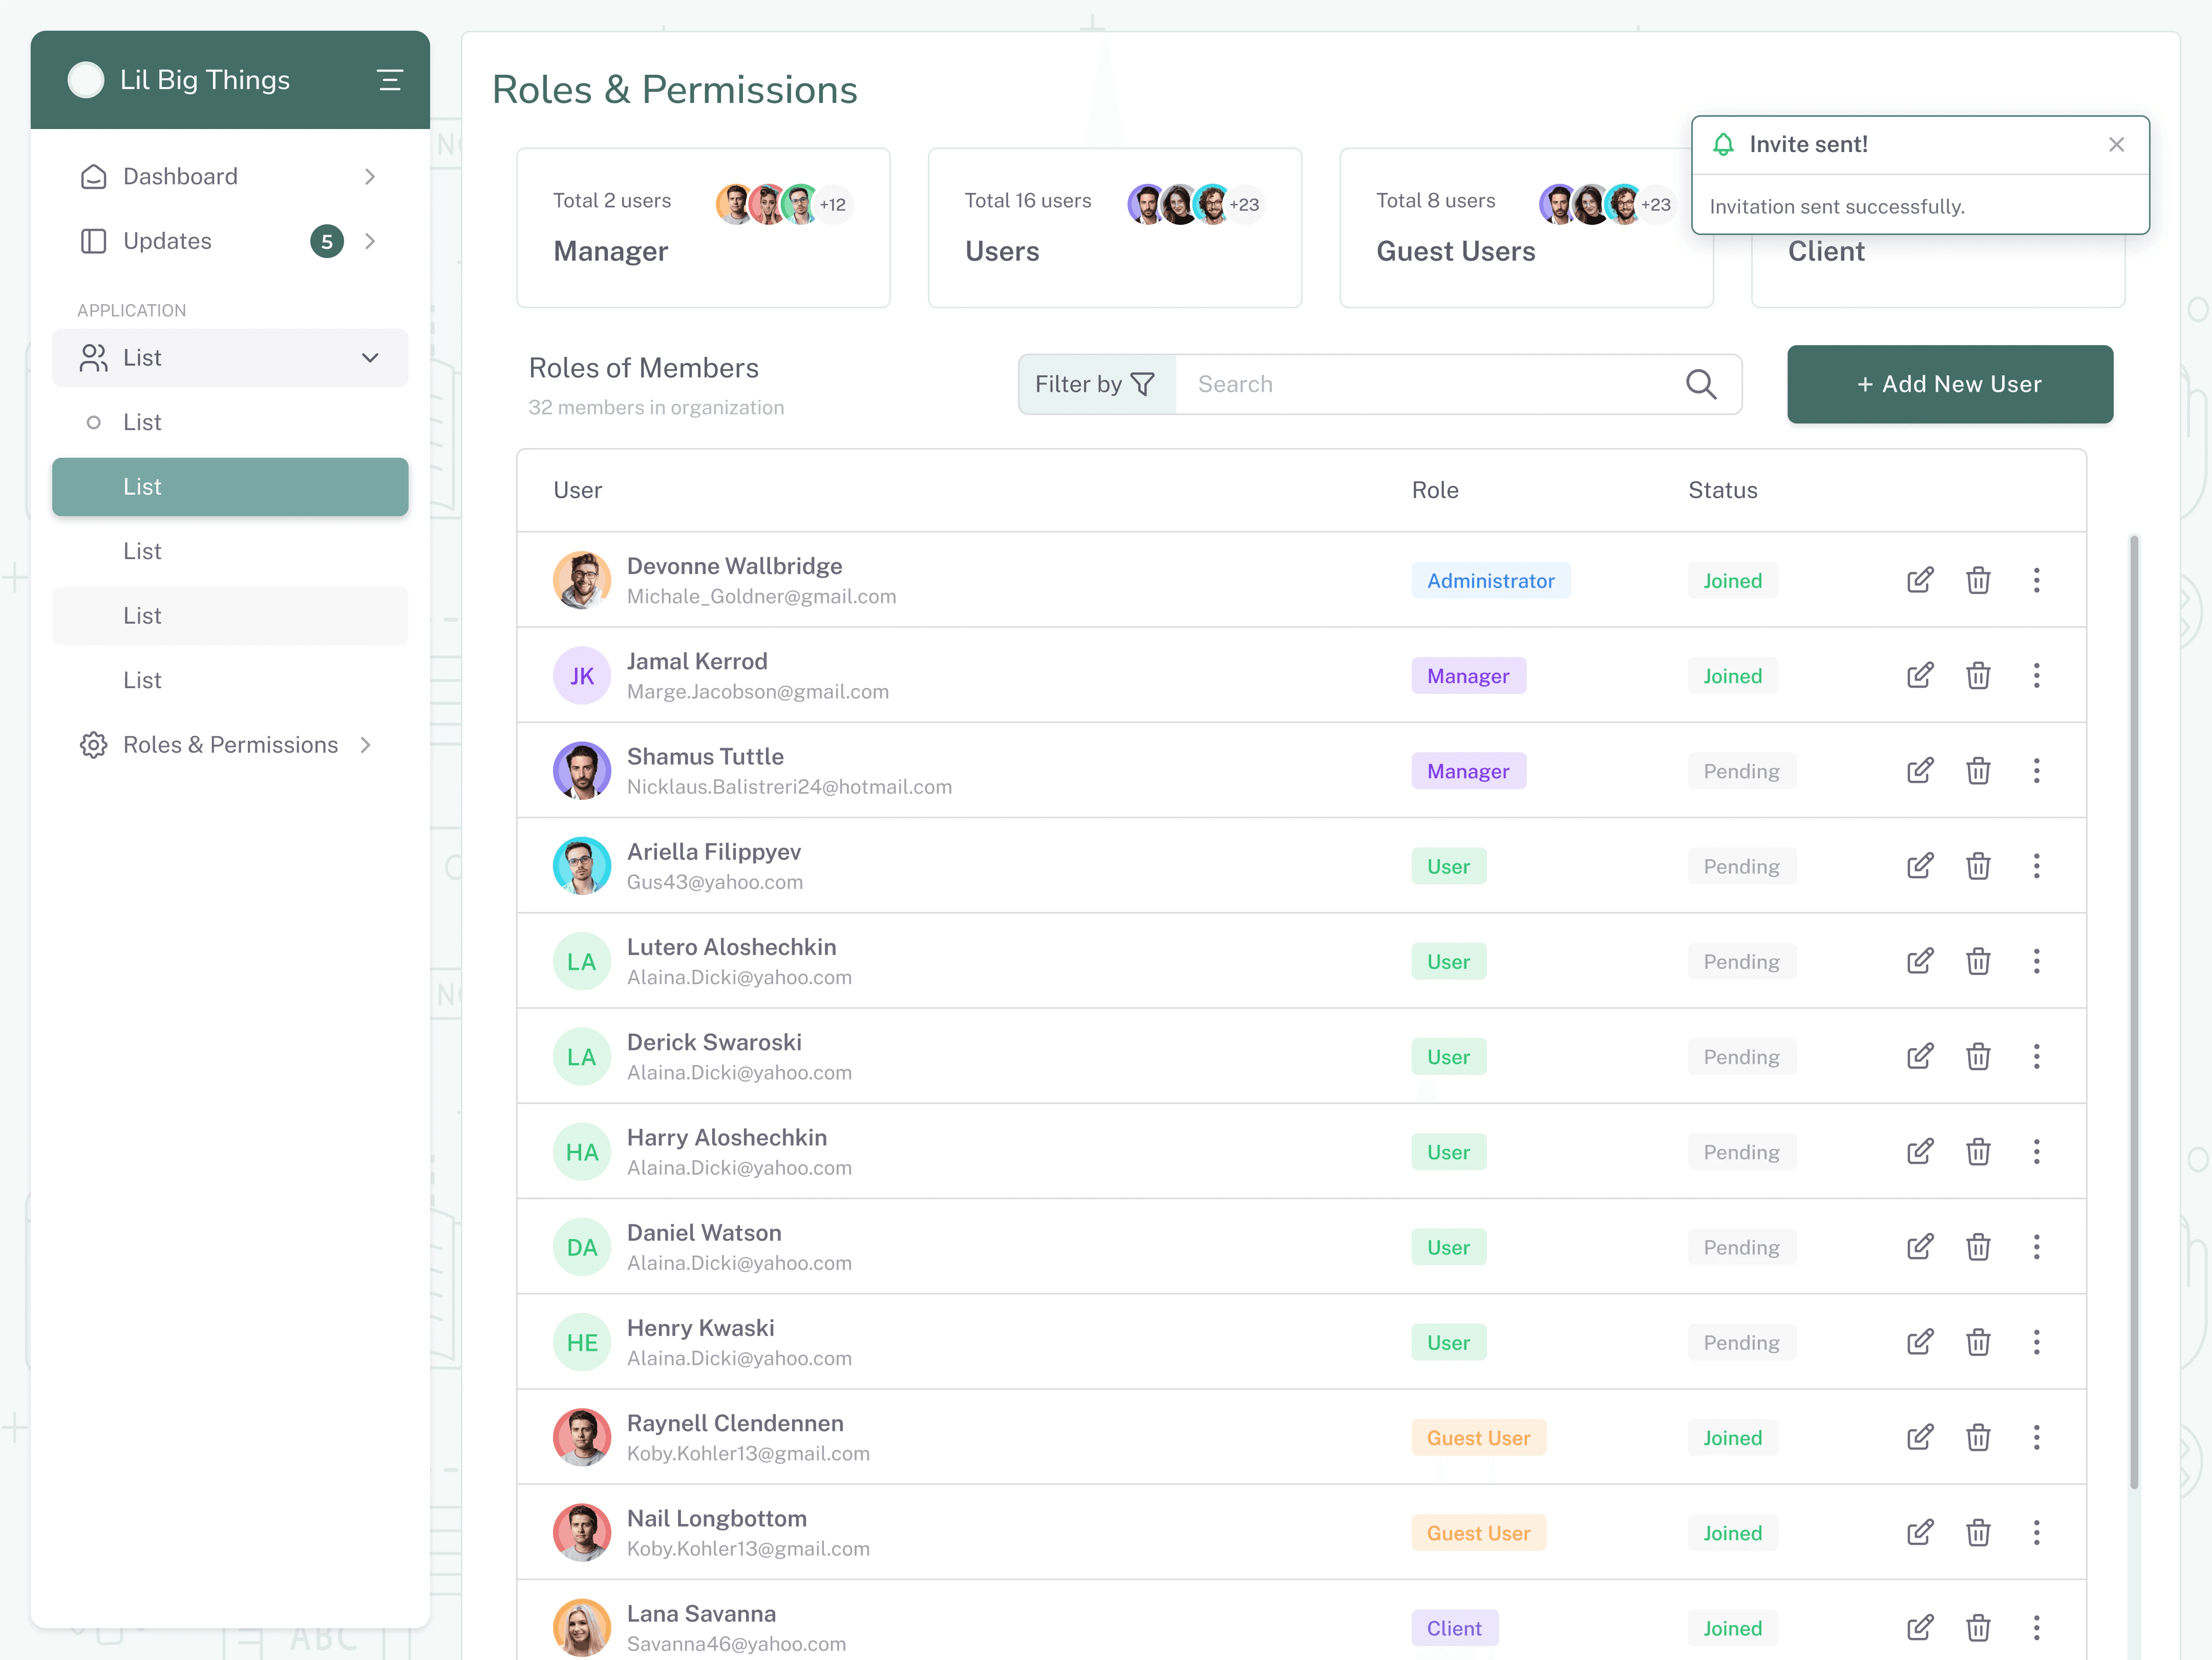
Task: Click the Filter by funnel button
Action: 1096,384
